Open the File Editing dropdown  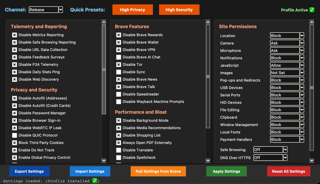click(x=287, y=110)
